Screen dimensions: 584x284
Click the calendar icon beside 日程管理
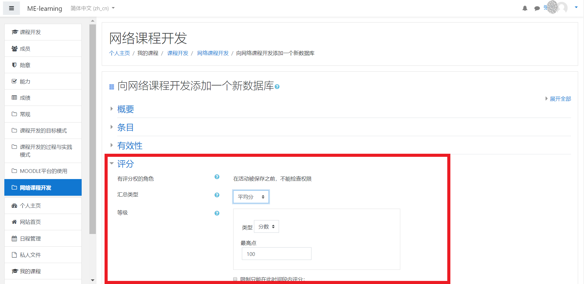(14, 238)
